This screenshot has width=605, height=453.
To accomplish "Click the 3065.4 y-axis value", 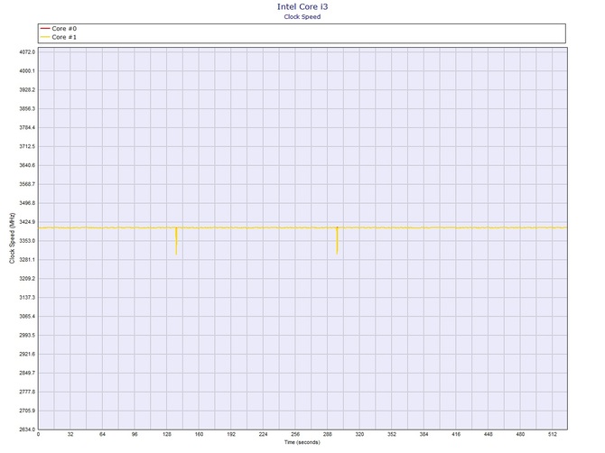I will [27, 317].
